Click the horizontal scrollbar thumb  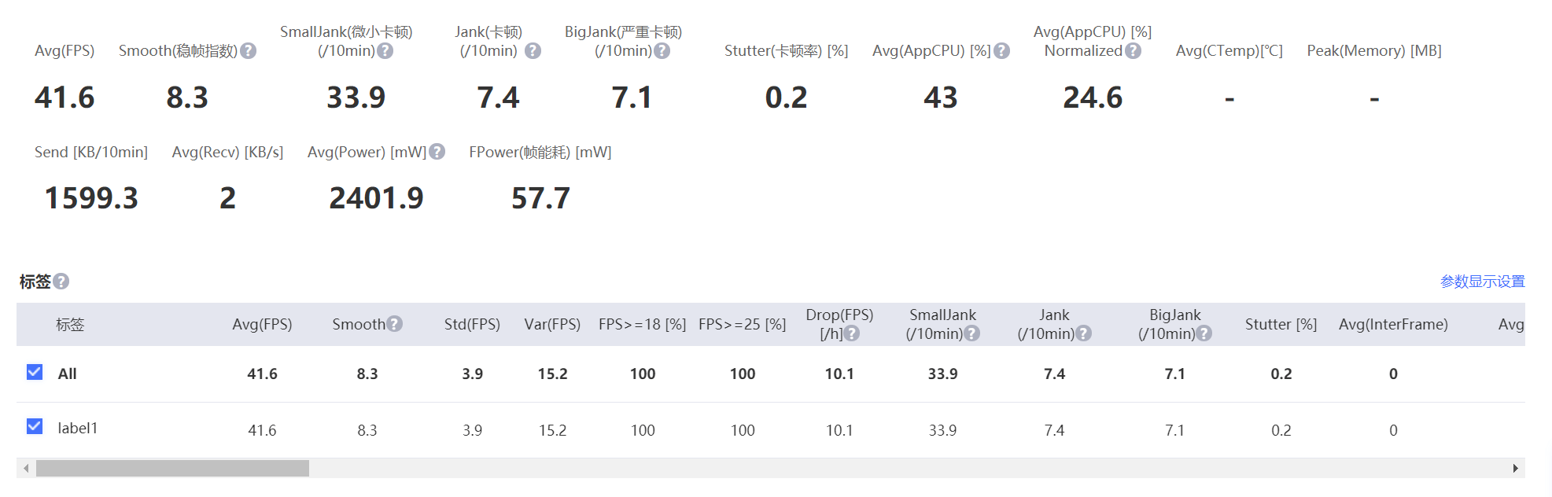tap(172, 469)
